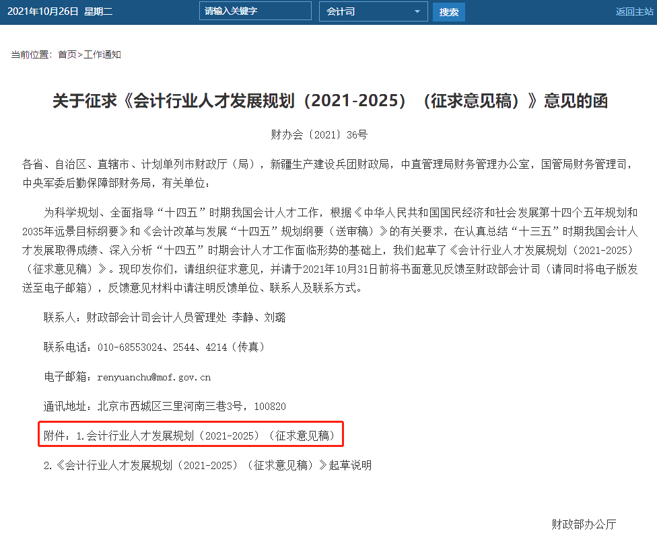Open the 返回主站 link

tap(633, 11)
